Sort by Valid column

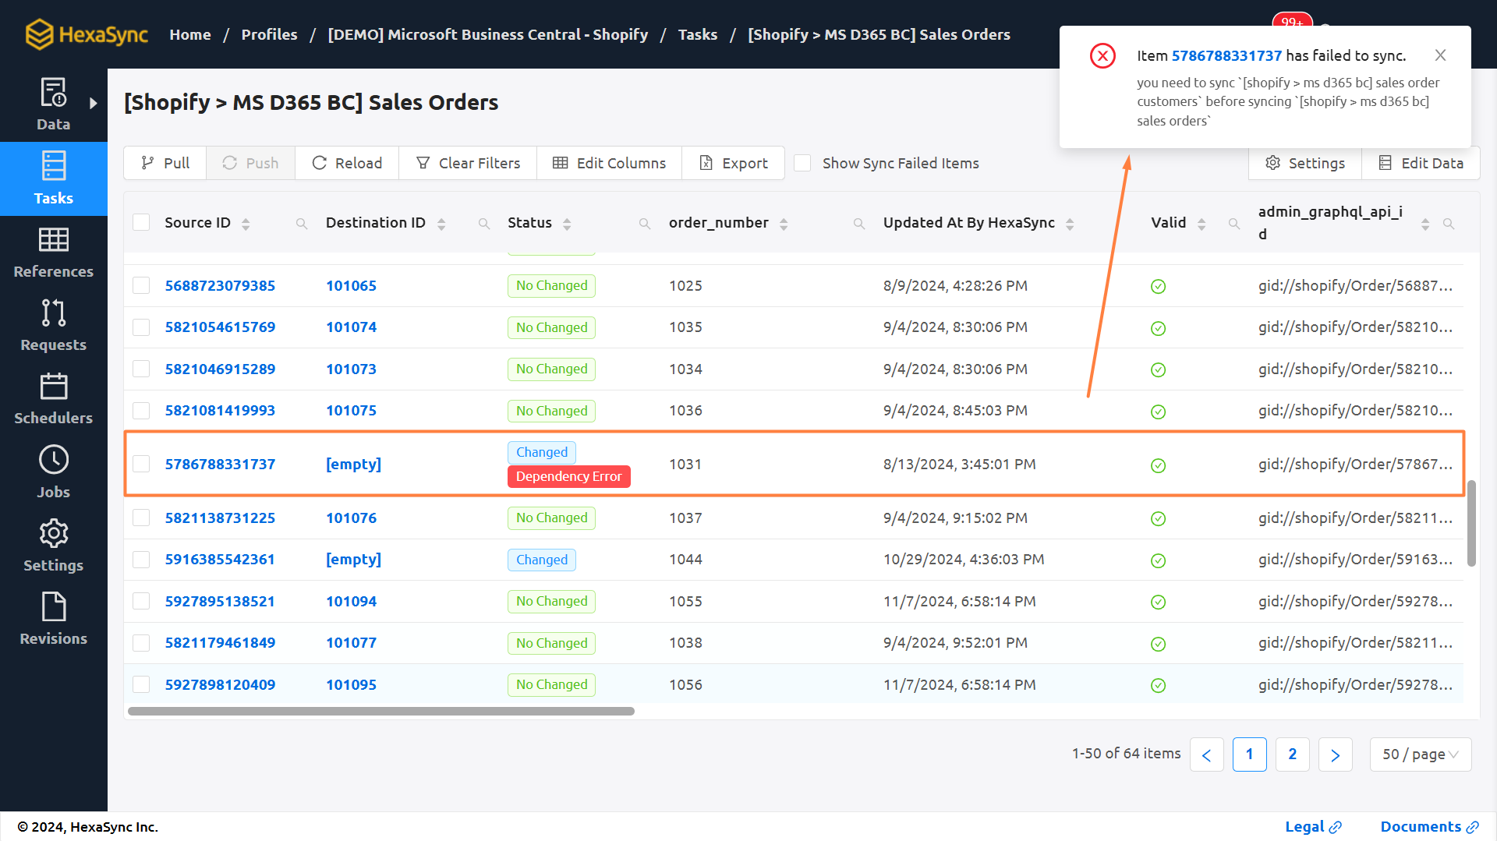1201,224
